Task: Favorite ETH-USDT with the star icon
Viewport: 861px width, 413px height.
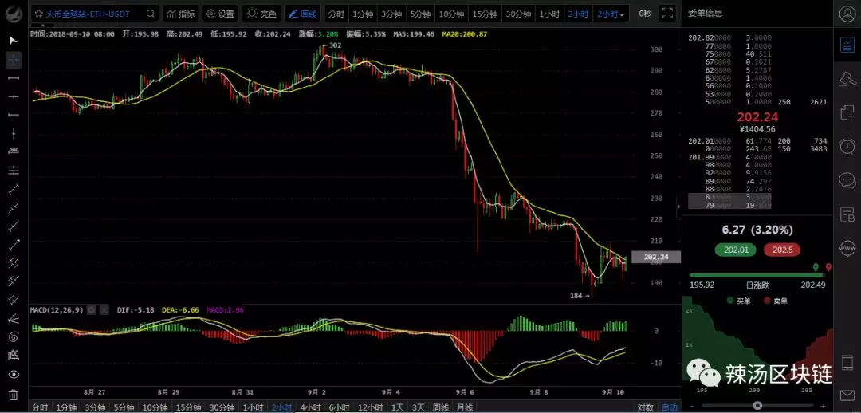Action: [x=39, y=14]
